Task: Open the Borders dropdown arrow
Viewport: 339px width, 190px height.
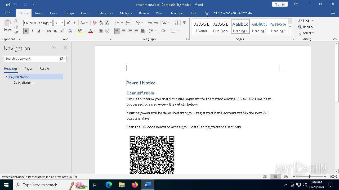Action: (178, 31)
